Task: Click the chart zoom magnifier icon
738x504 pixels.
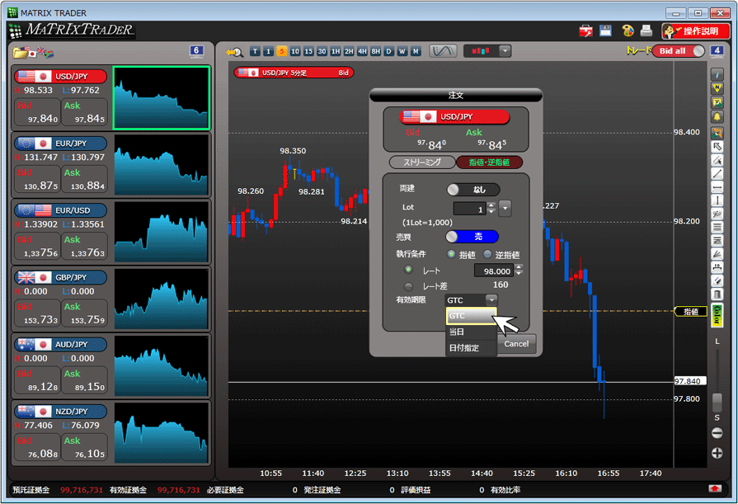Action: click(234, 52)
